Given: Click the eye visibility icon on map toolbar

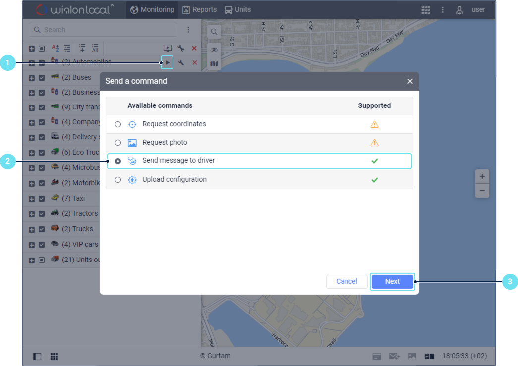Looking at the screenshot, I should pos(214,49).
